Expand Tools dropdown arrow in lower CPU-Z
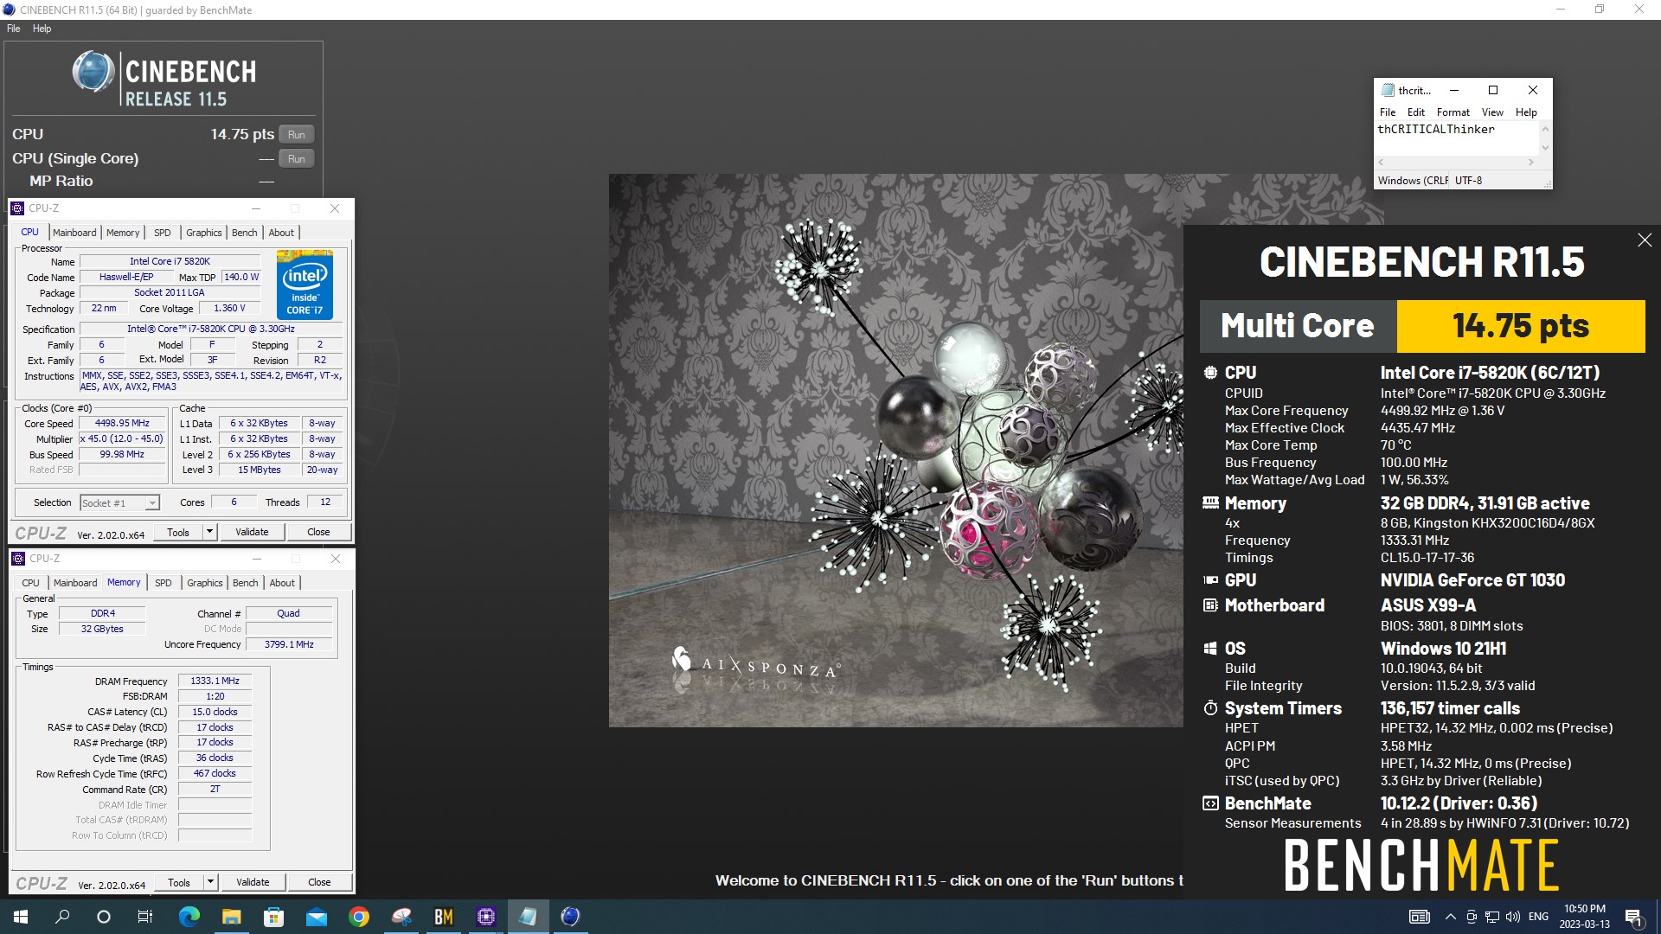Image resolution: width=1661 pixels, height=934 pixels. 210,882
